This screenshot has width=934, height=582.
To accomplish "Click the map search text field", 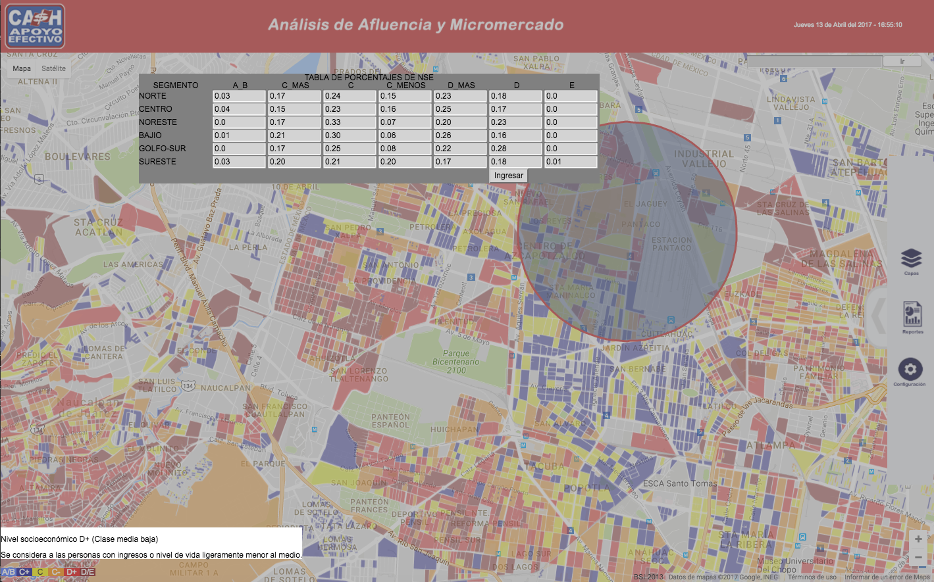I will tap(814, 61).
